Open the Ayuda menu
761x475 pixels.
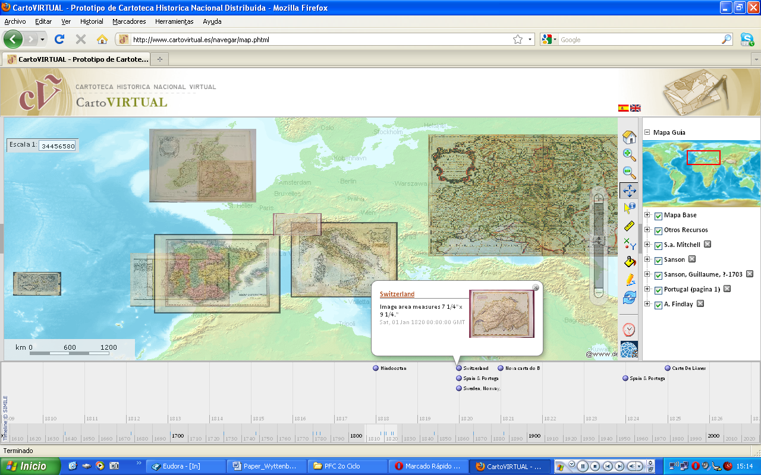click(212, 21)
